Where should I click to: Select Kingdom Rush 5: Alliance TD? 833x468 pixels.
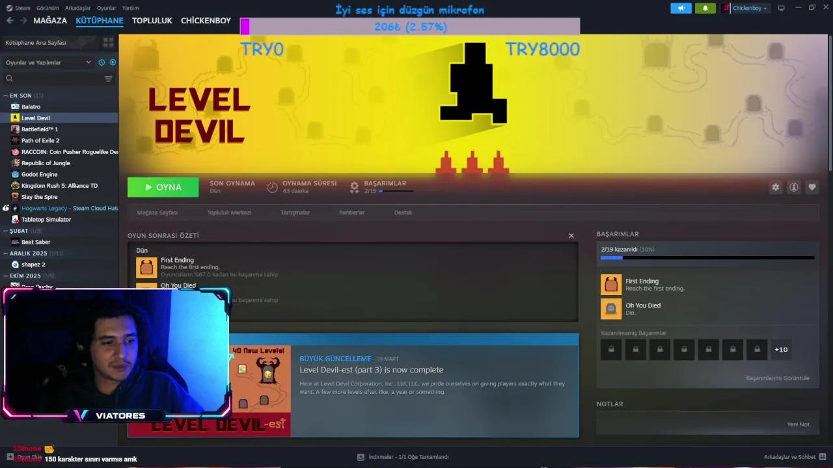coord(60,185)
